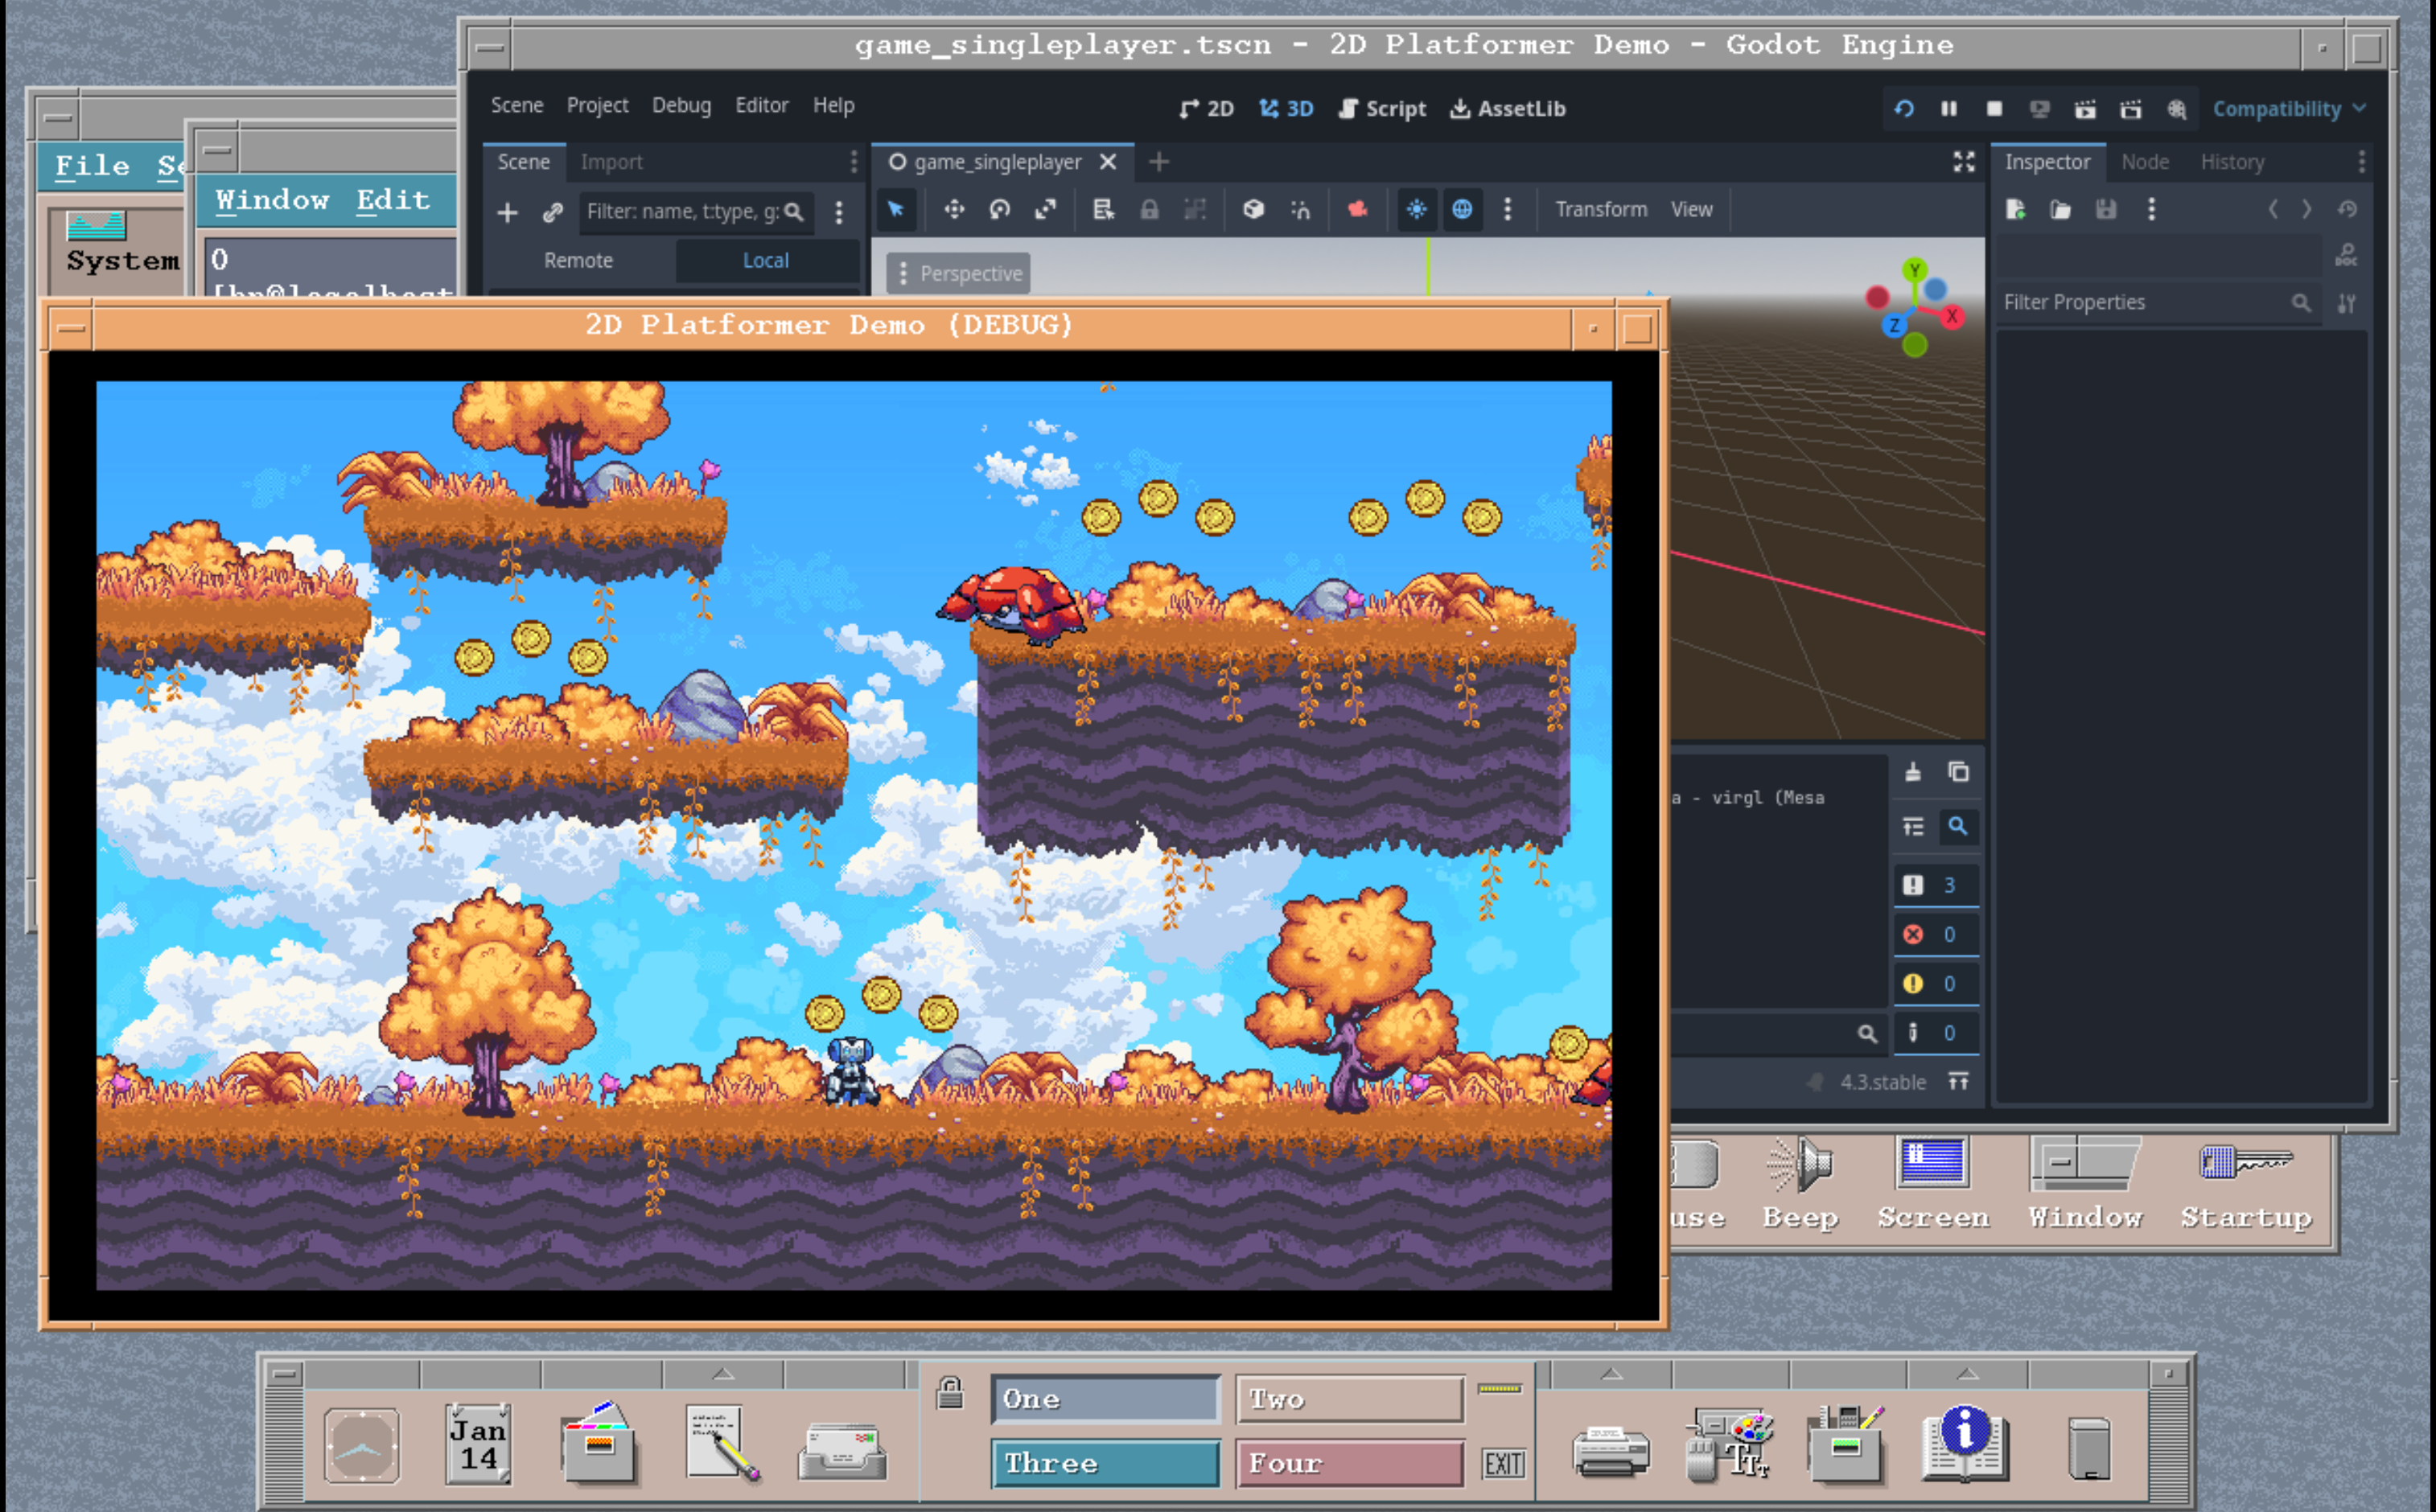Load an existing resource in the Inspector
The image size is (2436, 1512).
[x=2060, y=209]
